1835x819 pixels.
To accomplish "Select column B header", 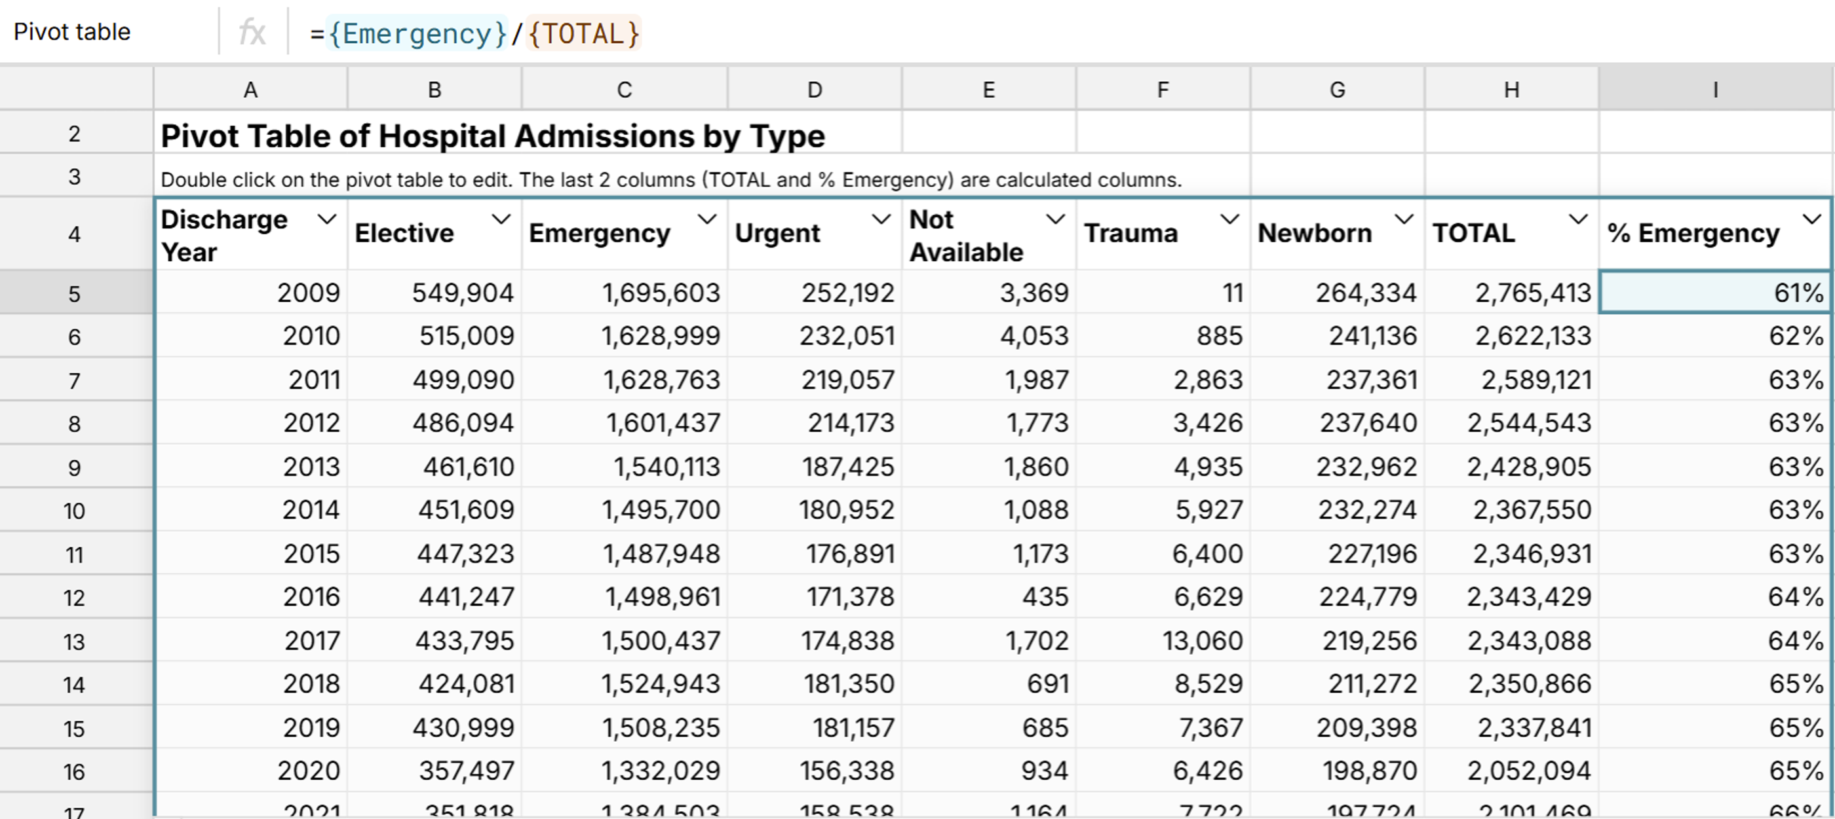I will (435, 89).
